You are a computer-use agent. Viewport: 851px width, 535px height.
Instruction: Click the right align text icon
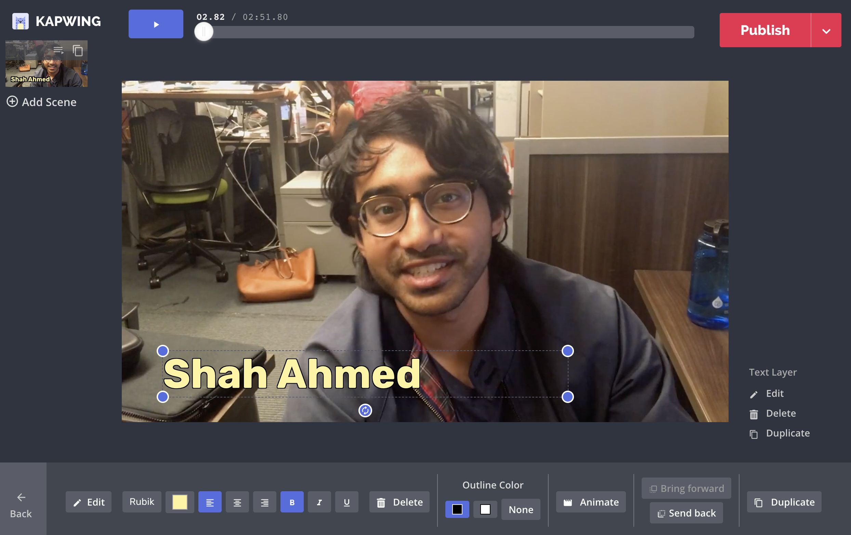pyautogui.click(x=264, y=502)
